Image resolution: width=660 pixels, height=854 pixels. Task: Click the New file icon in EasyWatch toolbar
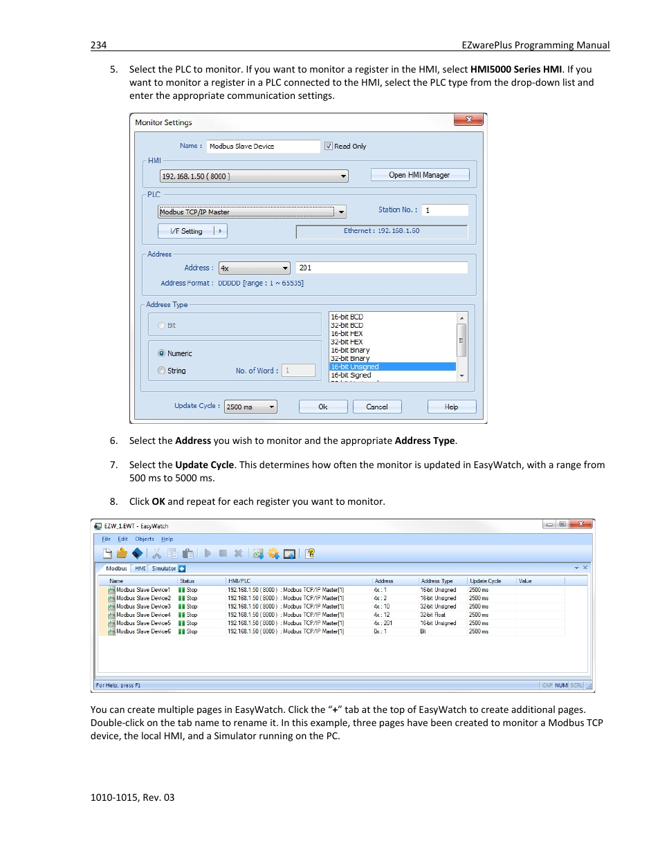tap(107, 553)
